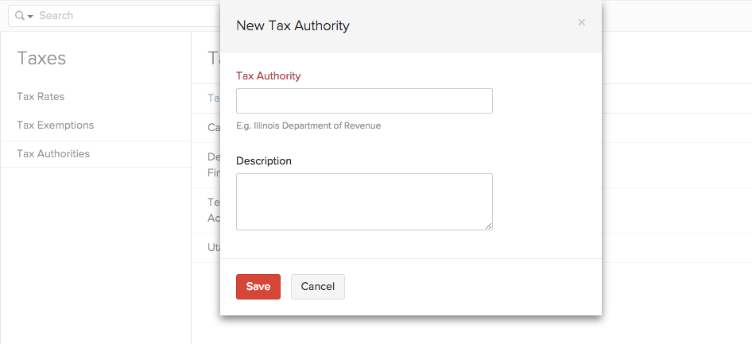Click the red Tax Authority field label
Image resolution: width=752 pixels, height=344 pixels.
coord(268,76)
